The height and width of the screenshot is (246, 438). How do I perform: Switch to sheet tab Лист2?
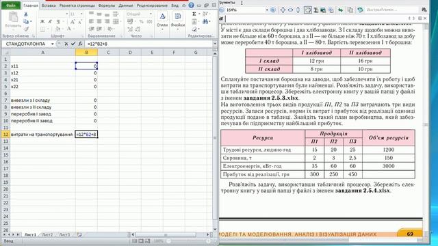click(x=47, y=234)
